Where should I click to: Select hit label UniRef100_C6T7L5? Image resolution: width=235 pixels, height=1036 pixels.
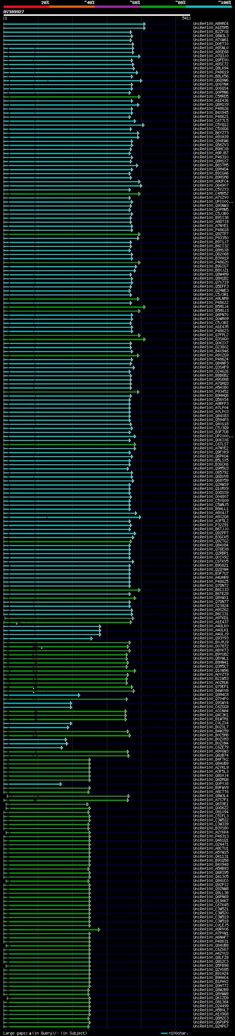[211, 121]
